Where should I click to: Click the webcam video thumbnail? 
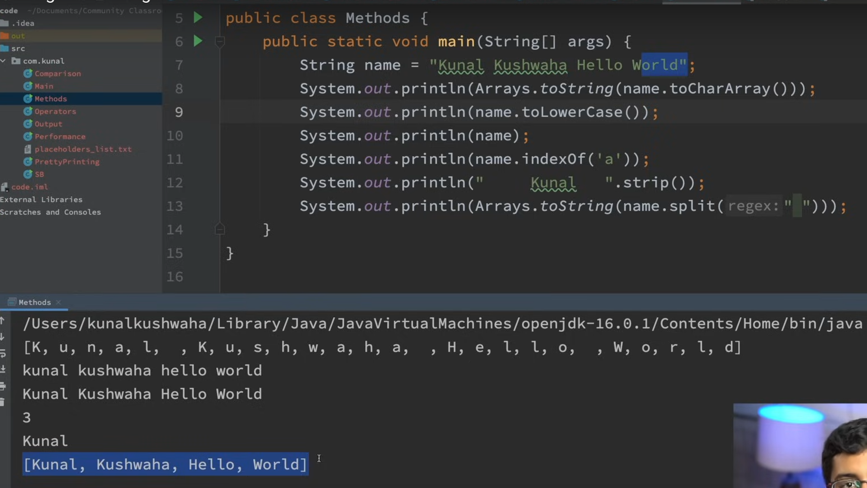click(x=800, y=445)
